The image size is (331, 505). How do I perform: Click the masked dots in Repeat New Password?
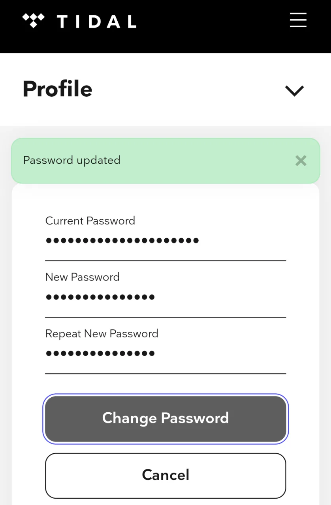tap(100, 353)
